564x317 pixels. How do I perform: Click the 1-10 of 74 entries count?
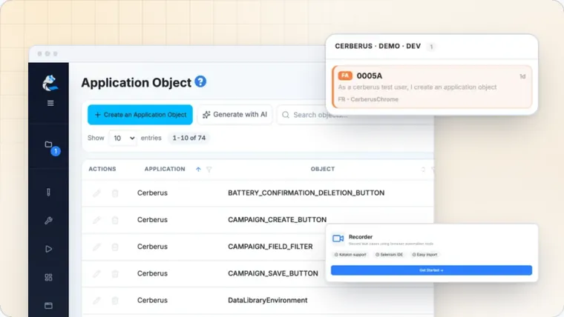(188, 138)
